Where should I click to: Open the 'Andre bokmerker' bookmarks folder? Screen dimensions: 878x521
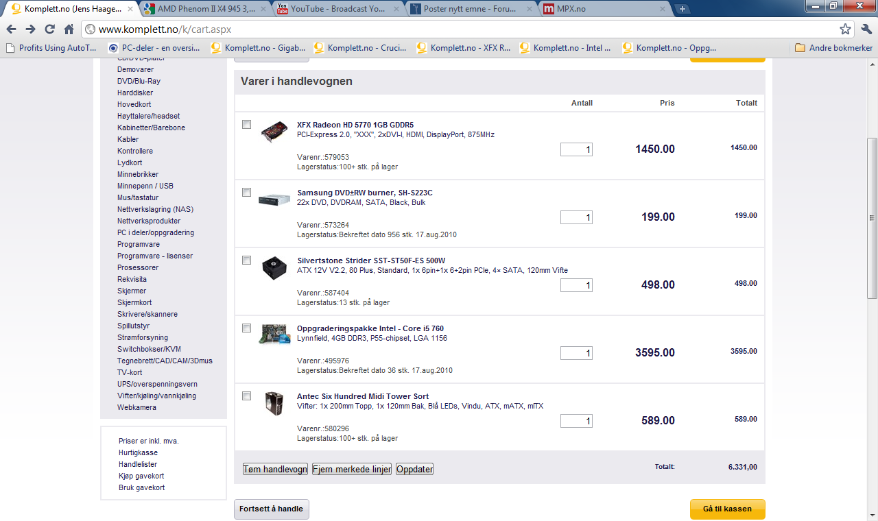[833, 48]
